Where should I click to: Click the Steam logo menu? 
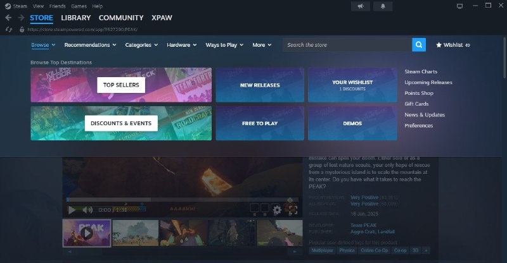pos(8,6)
